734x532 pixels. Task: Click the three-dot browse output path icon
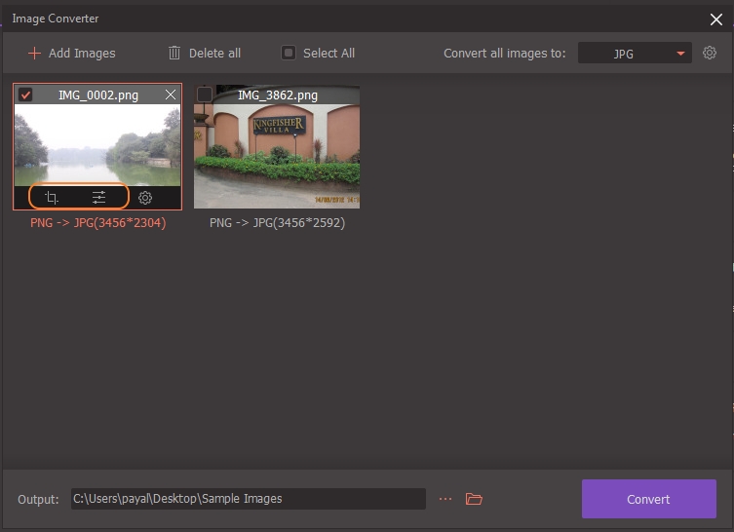click(x=445, y=499)
